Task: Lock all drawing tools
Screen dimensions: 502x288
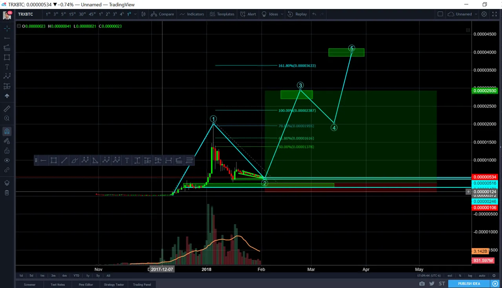Action: 7,151
